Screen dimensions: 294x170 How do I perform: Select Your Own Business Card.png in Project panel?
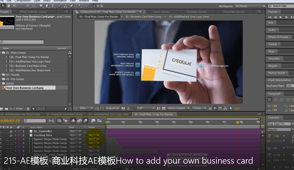[25, 88]
